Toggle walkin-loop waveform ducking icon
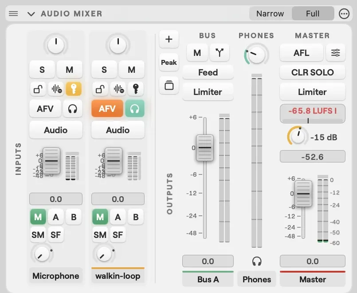This screenshot has height=293, width=357. pyautogui.click(x=118, y=89)
